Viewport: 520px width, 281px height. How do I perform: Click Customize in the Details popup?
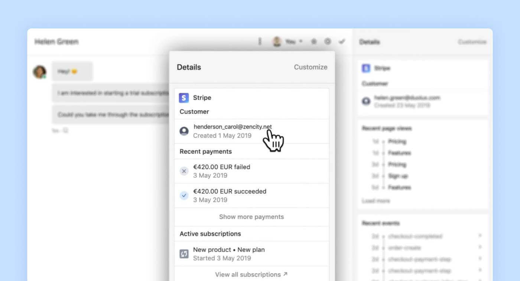click(x=311, y=67)
